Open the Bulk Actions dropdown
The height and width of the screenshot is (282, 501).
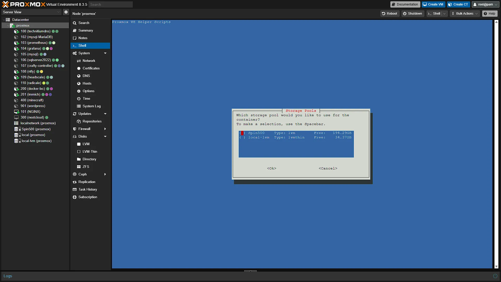[x=465, y=14]
